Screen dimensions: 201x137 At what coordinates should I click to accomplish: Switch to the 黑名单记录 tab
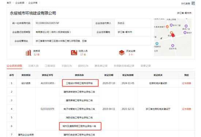pos(101,66)
